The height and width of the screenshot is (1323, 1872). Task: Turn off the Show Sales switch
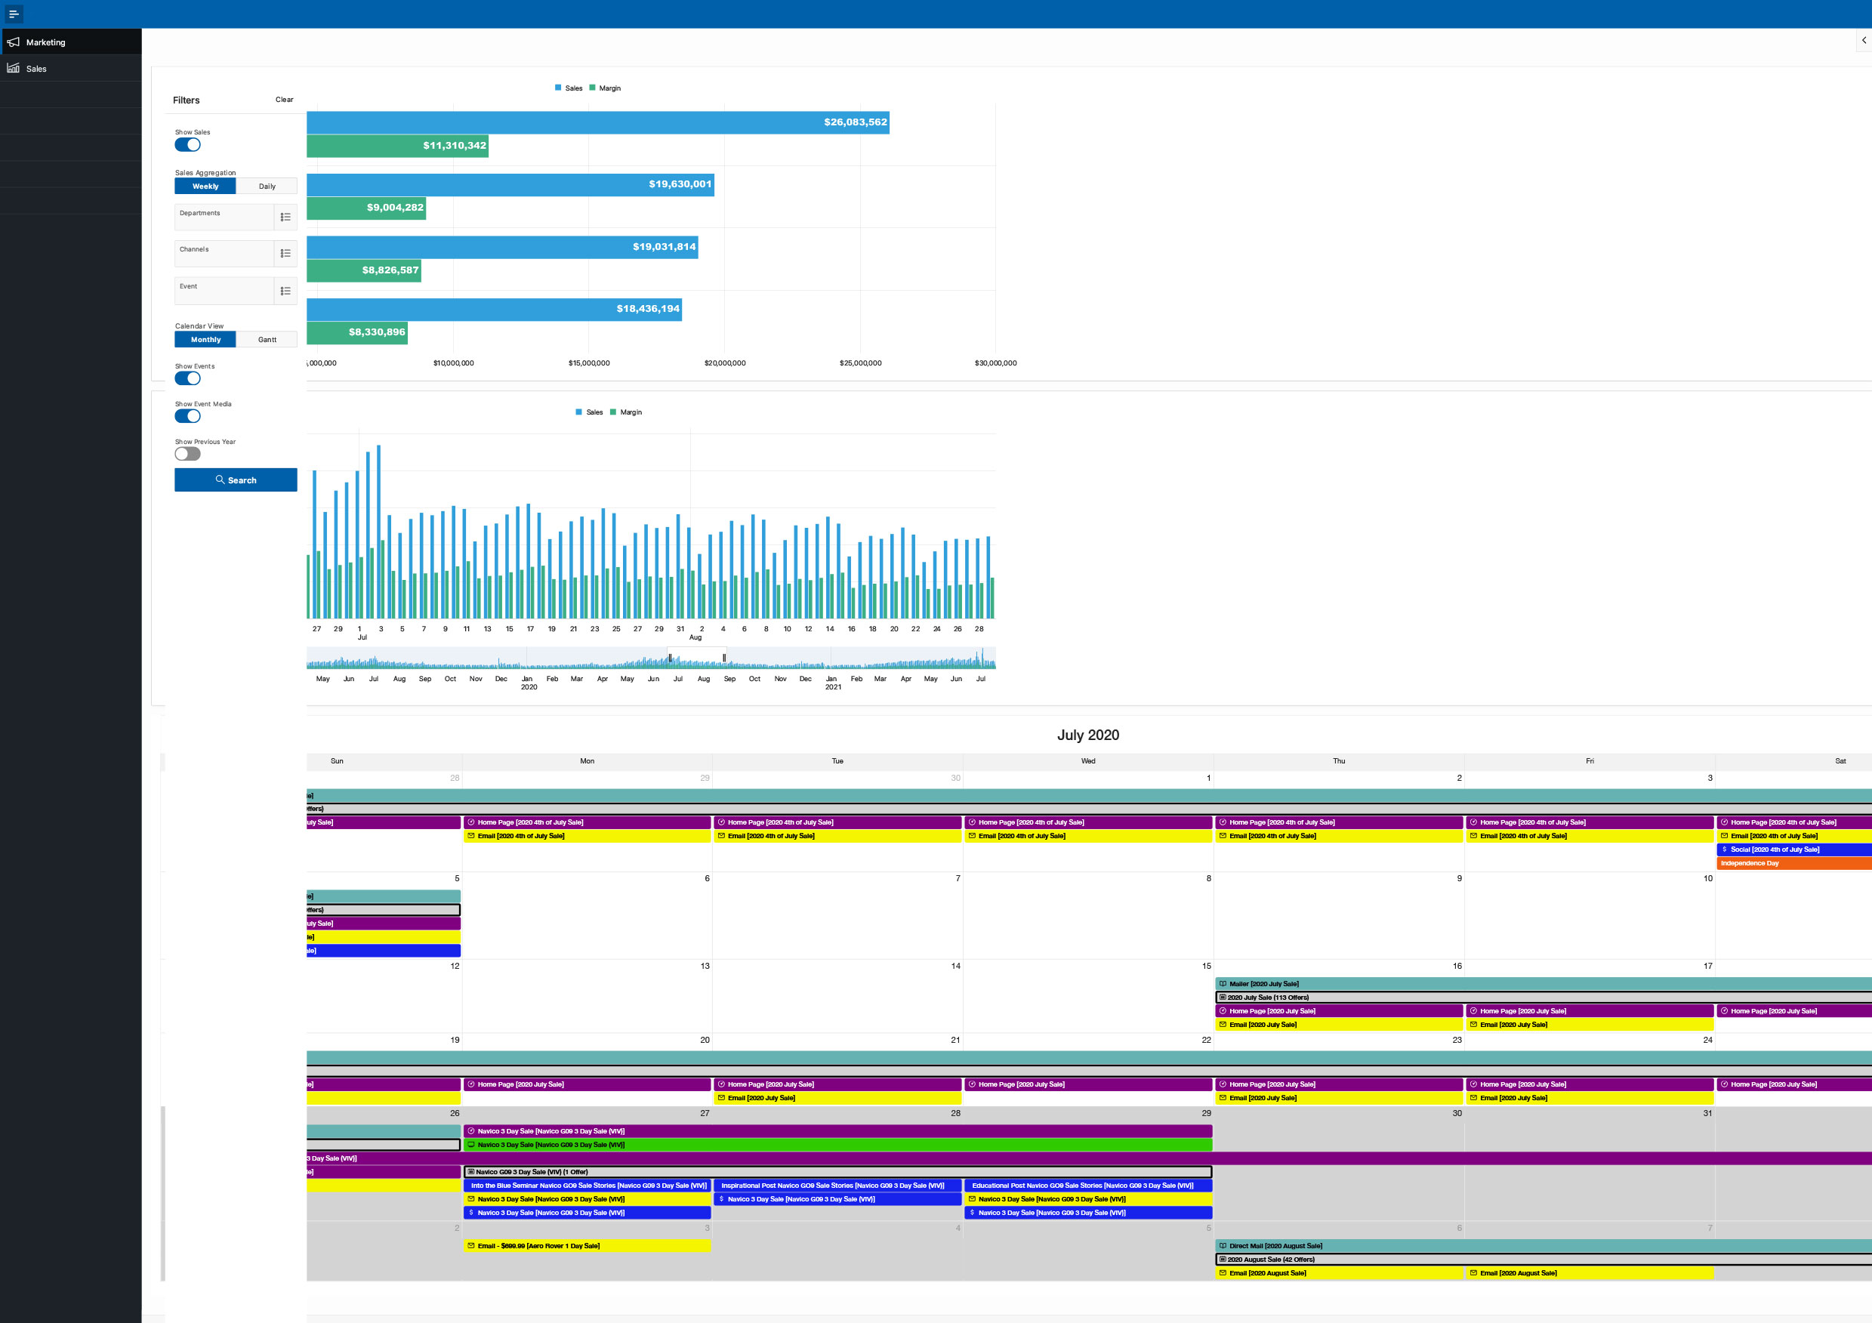pos(187,145)
